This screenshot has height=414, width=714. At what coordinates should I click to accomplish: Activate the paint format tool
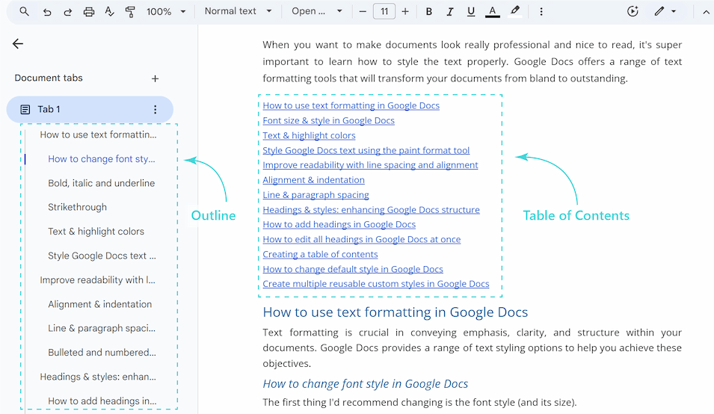click(x=130, y=12)
